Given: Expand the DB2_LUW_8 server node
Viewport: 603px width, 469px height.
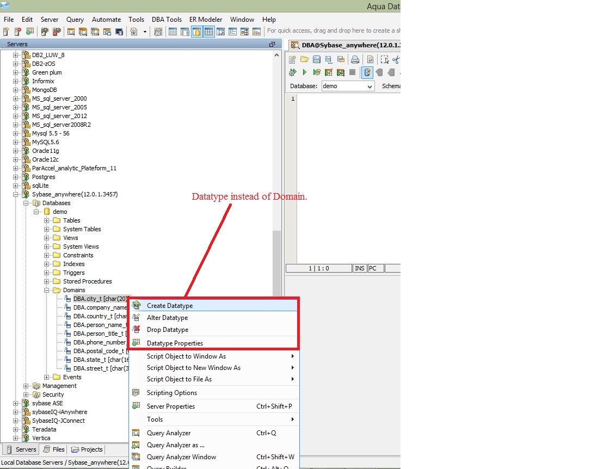Looking at the screenshot, I should [15, 55].
